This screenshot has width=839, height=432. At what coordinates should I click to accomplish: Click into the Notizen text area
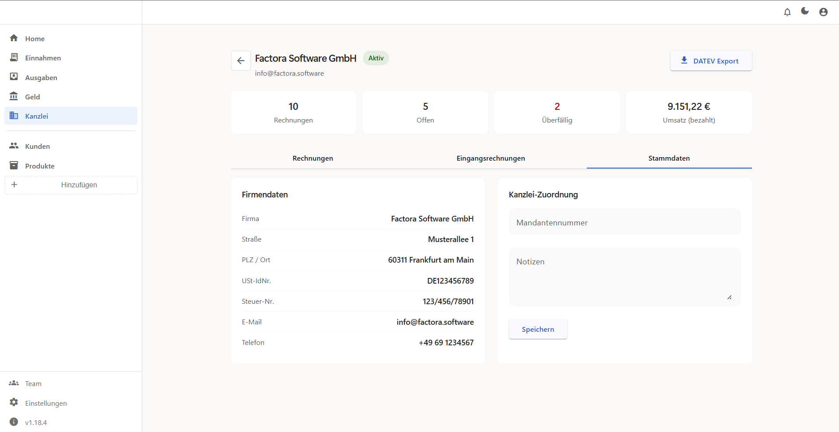625,277
